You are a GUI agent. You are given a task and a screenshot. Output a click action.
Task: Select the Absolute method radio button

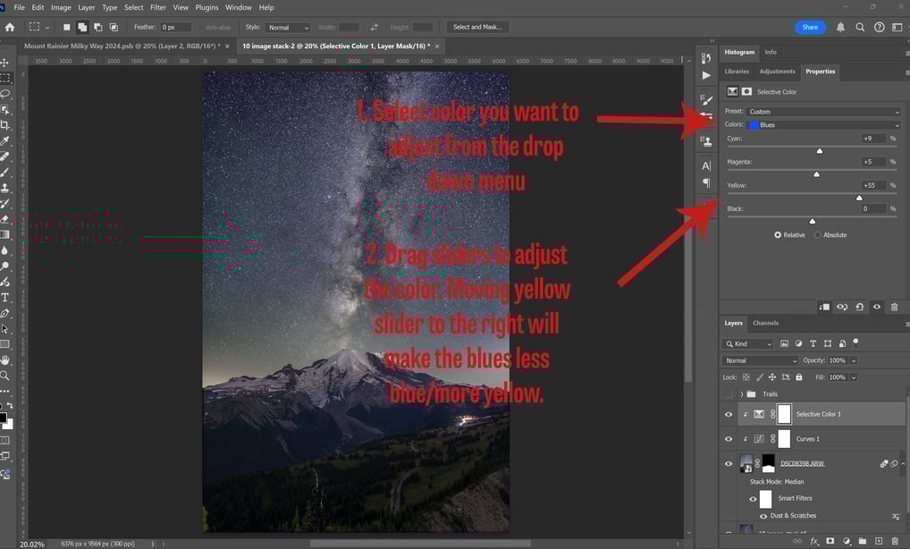click(818, 235)
